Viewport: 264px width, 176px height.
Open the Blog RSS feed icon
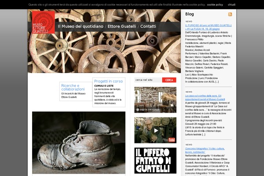230,15
